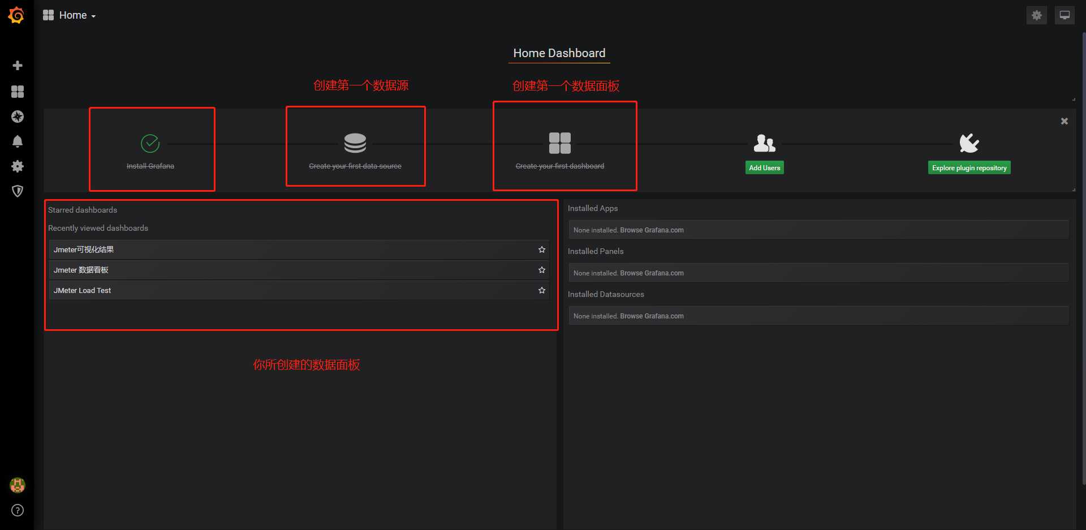Dismiss the getting started panel
1086x530 pixels.
pyautogui.click(x=1065, y=121)
